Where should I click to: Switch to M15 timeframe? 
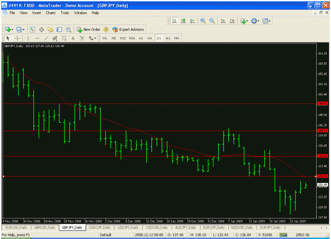point(123,39)
